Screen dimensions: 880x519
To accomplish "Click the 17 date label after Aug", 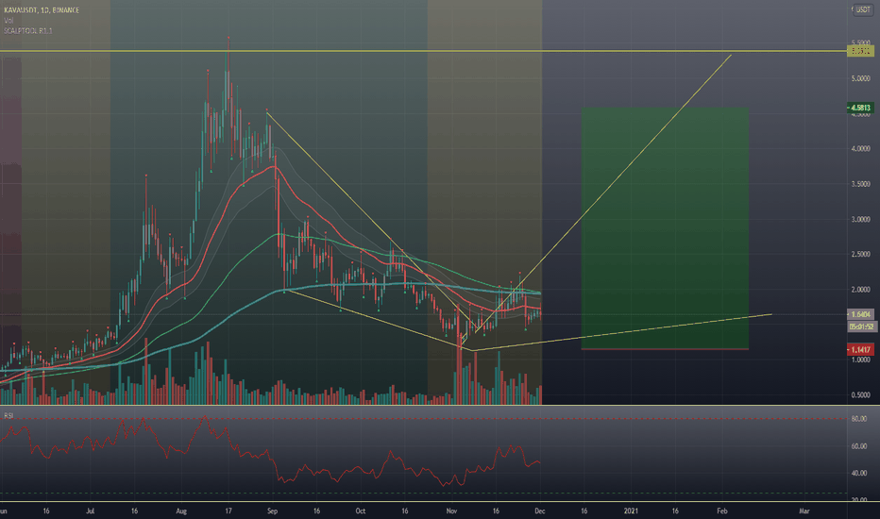I will [x=228, y=511].
